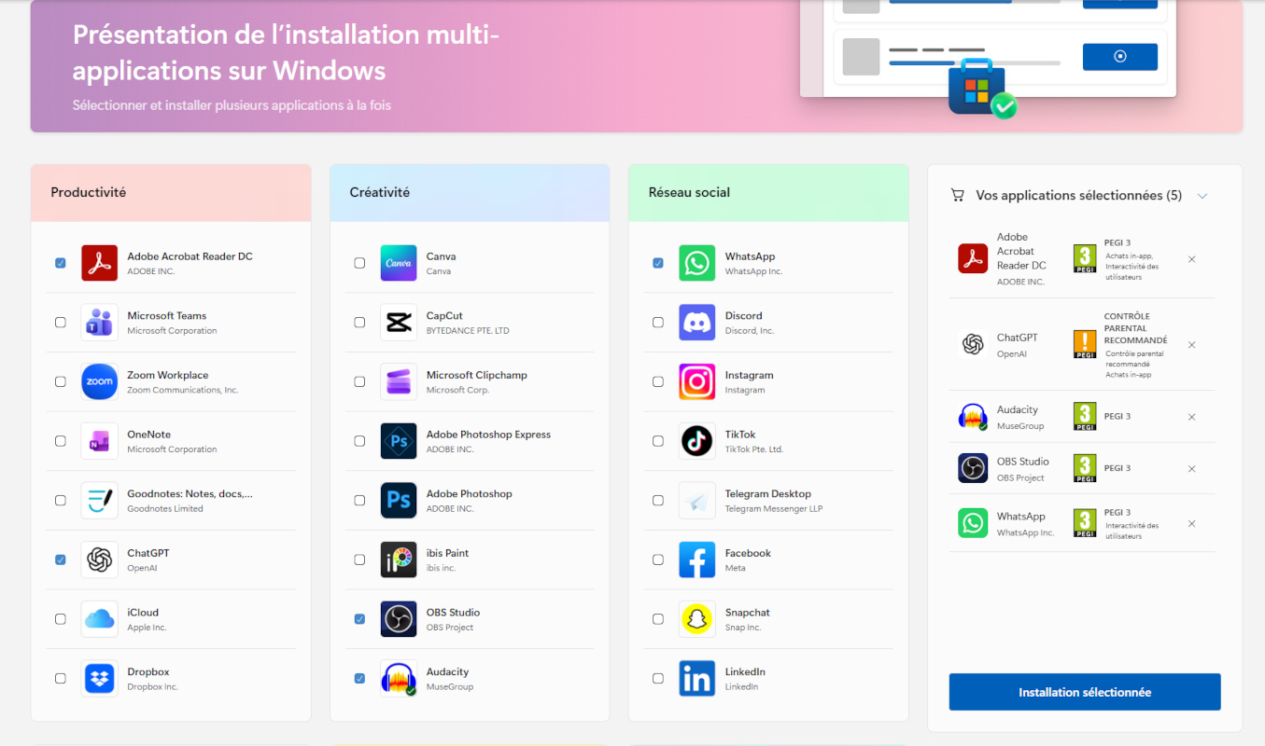Viewport: 1265px width, 746px height.
Task: Remove Audacity from your selected apps
Action: click(x=1191, y=417)
